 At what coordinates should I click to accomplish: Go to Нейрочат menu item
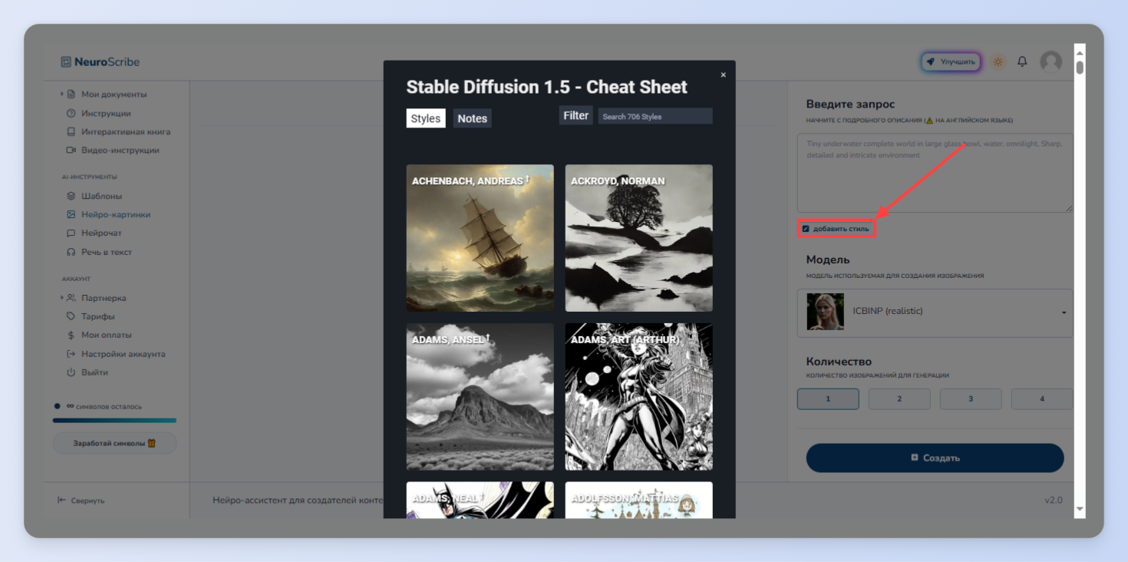click(102, 233)
